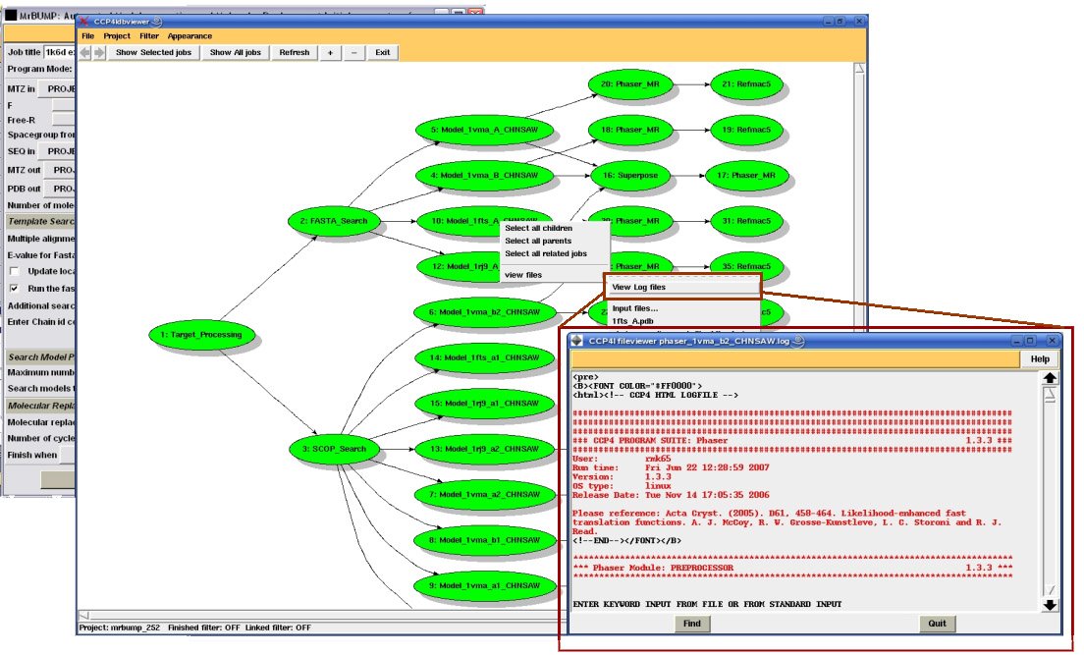Screen dimensions: 1084x655
Task: Select the '21: Refmac5' job node
Action: pos(746,84)
